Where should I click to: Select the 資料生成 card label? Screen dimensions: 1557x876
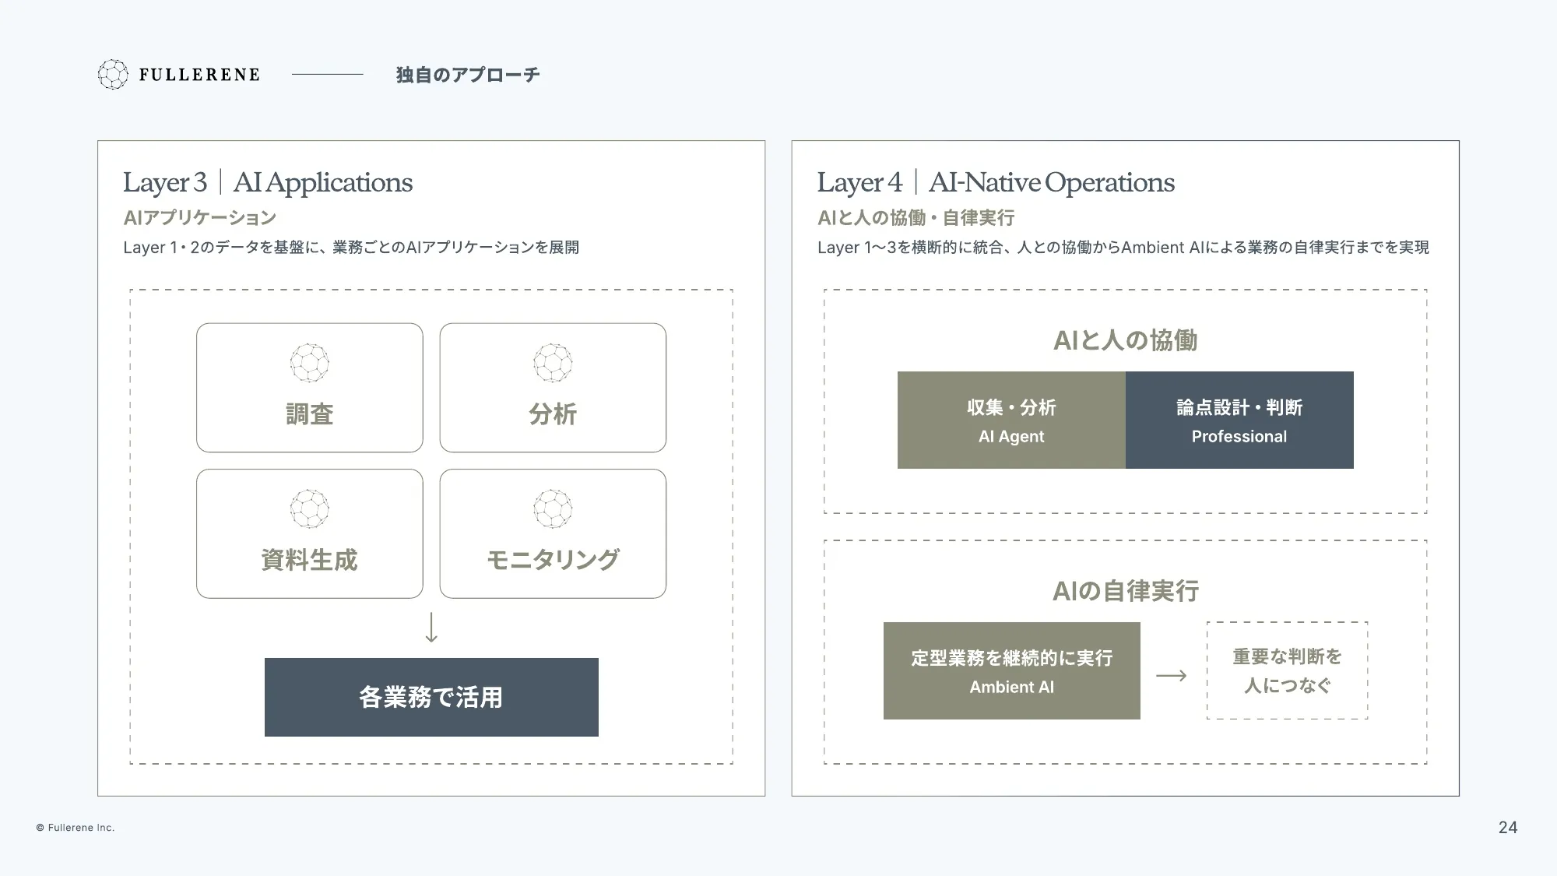click(x=310, y=560)
